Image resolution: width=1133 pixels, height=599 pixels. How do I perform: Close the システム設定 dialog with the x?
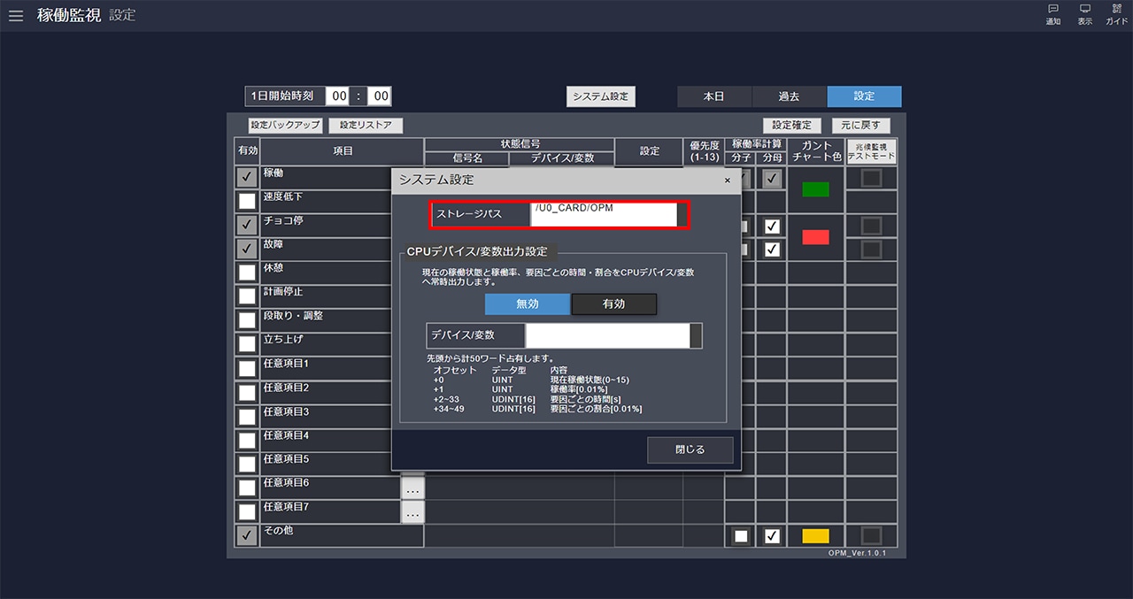point(728,180)
